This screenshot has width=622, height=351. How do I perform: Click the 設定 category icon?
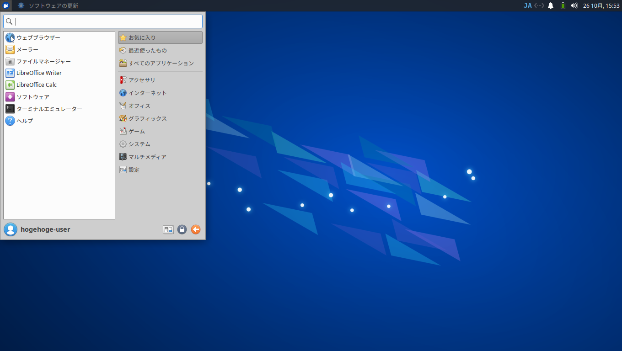point(123,170)
